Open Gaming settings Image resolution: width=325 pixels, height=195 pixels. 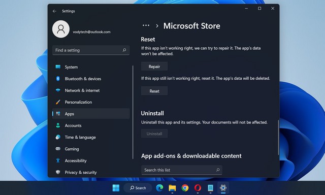pos(91,149)
